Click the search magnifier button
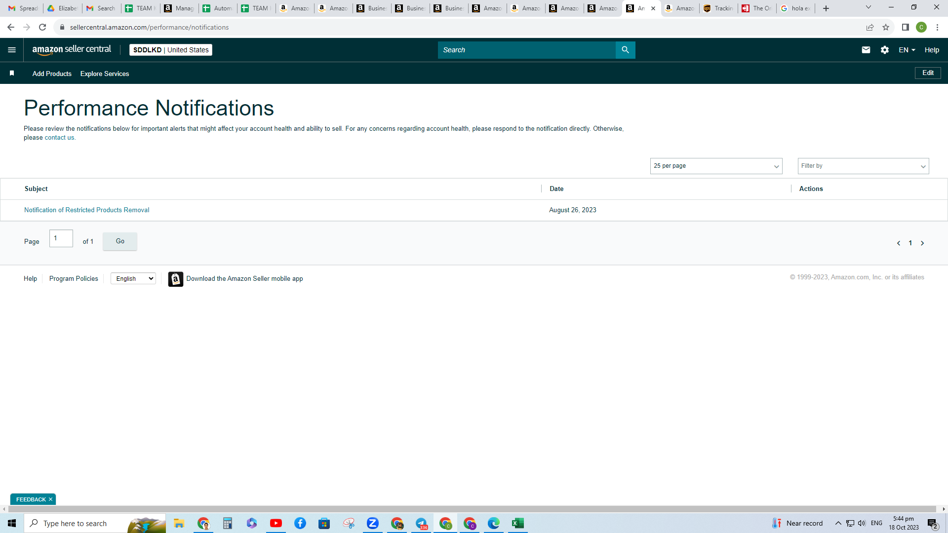 pyautogui.click(x=625, y=50)
